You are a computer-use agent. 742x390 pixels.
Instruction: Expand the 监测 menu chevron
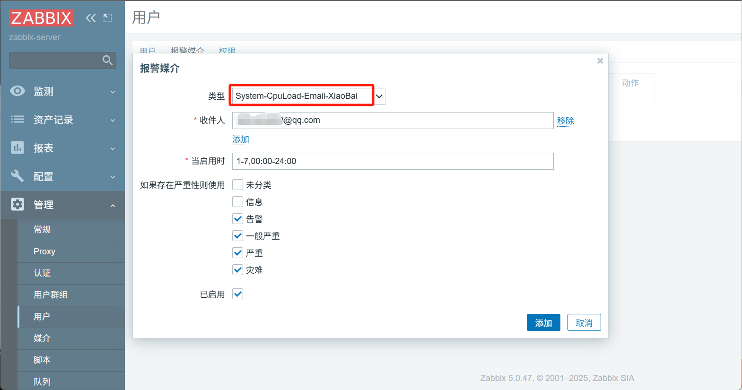(113, 92)
